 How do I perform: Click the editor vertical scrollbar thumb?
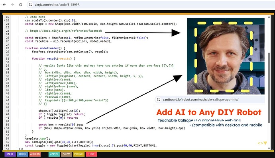click(269, 87)
